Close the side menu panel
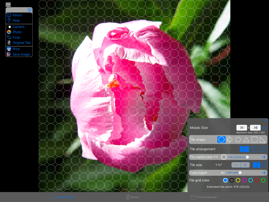269x202 pixels. pyautogui.click(x=30, y=10)
